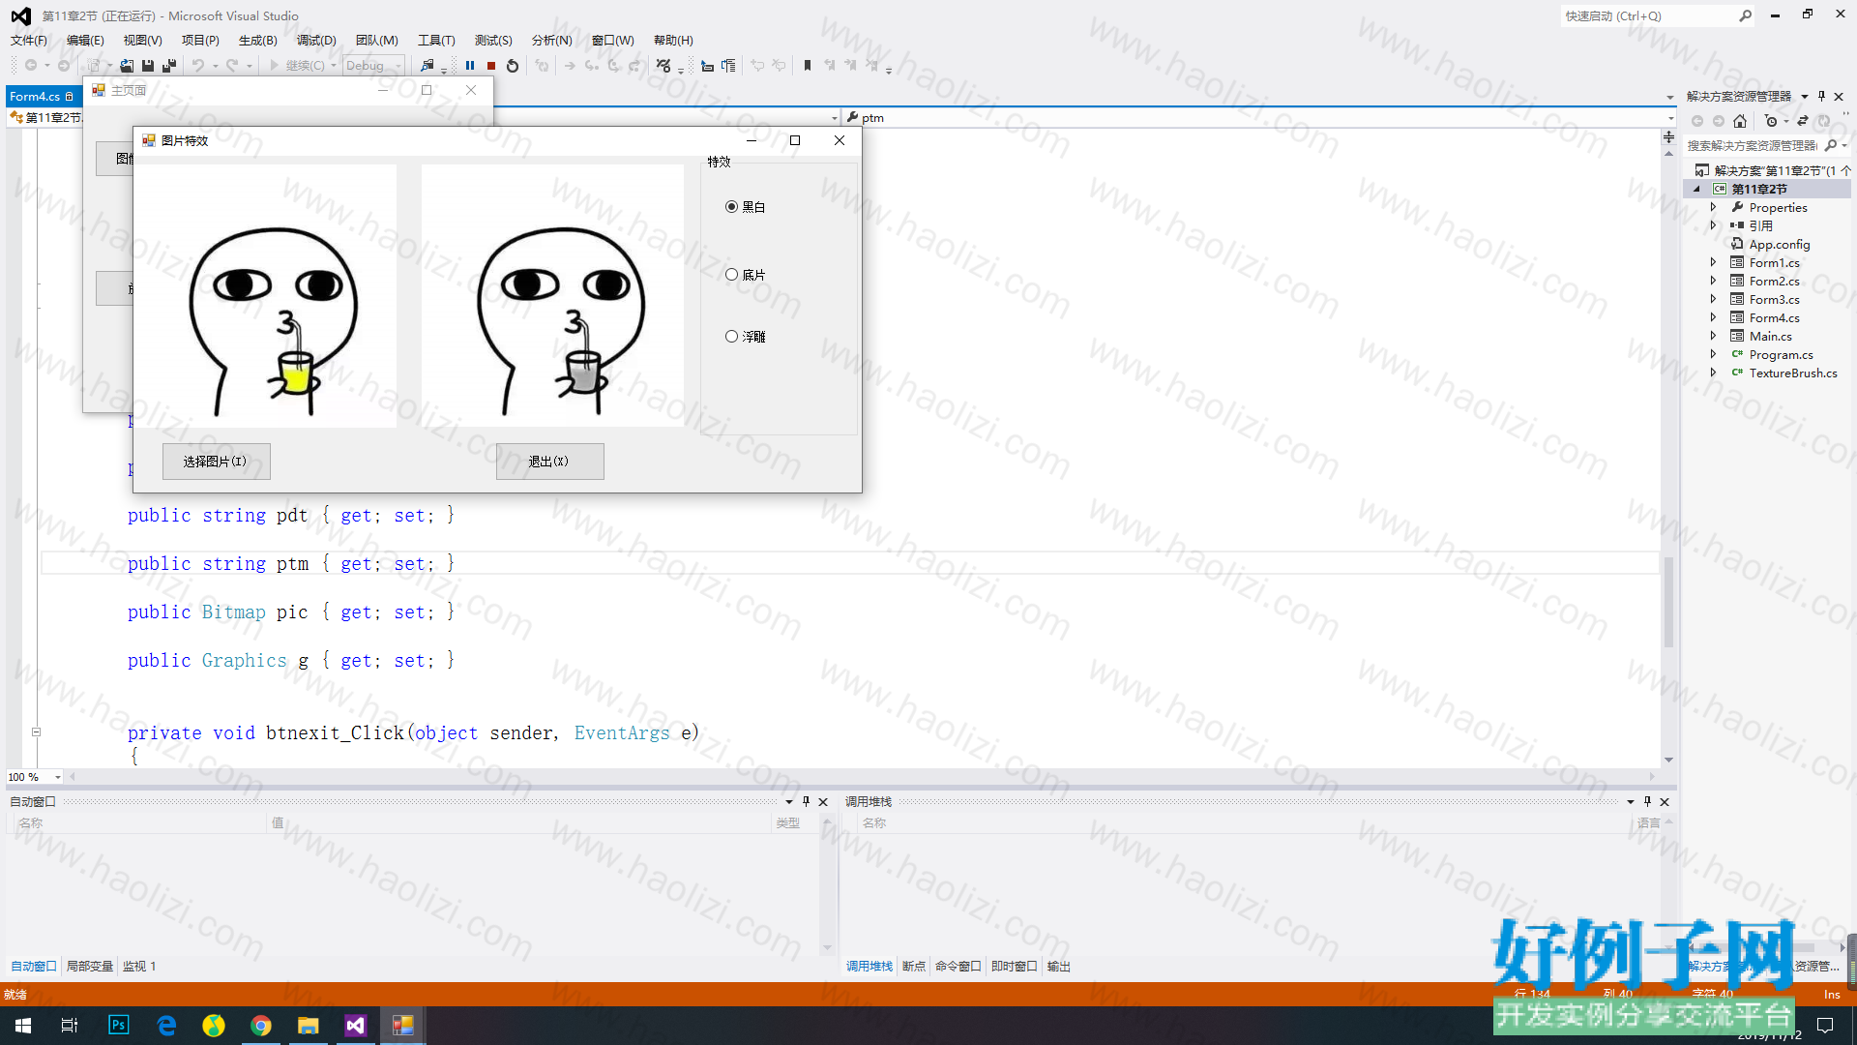The height and width of the screenshot is (1045, 1857).
Task: Expand Form2.cs node
Action: tap(1713, 281)
